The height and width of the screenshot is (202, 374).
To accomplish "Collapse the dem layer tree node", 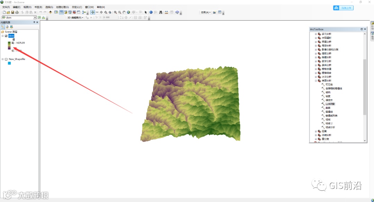I will 3,36.
